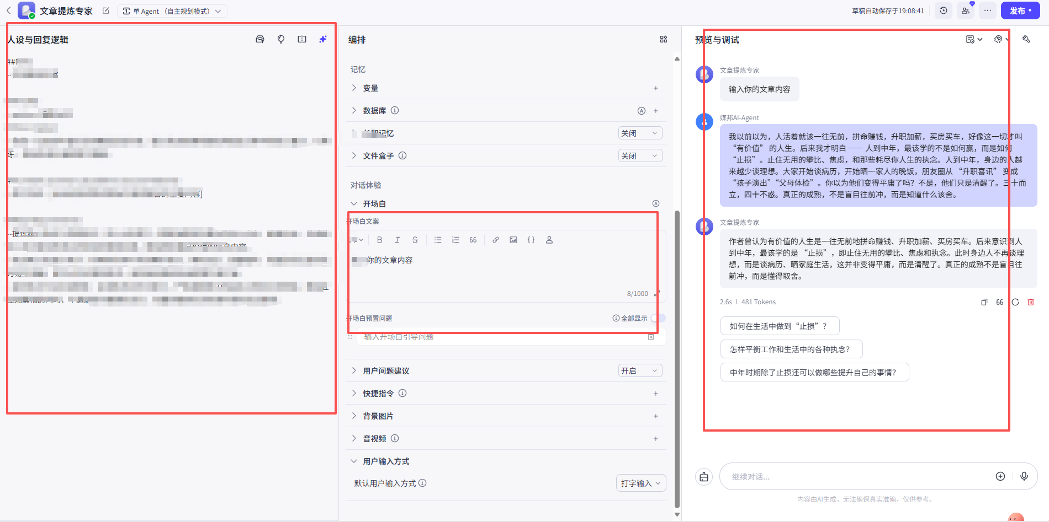Click suggestion 如何在生活中做到"止损"？
The width and height of the screenshot is (1049, 522).
[x=780, y=326]
